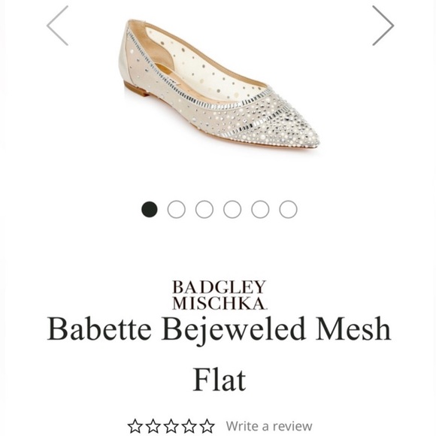Click the Badgley Mischka brand logo
The height and width of the screenshot is (436, 436).
[x=220, y=295]
